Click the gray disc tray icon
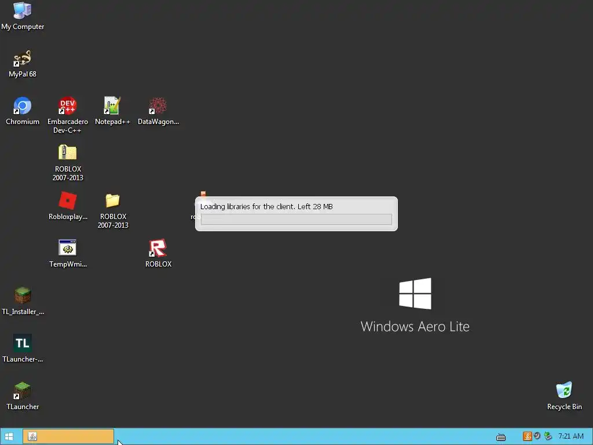 537,436
